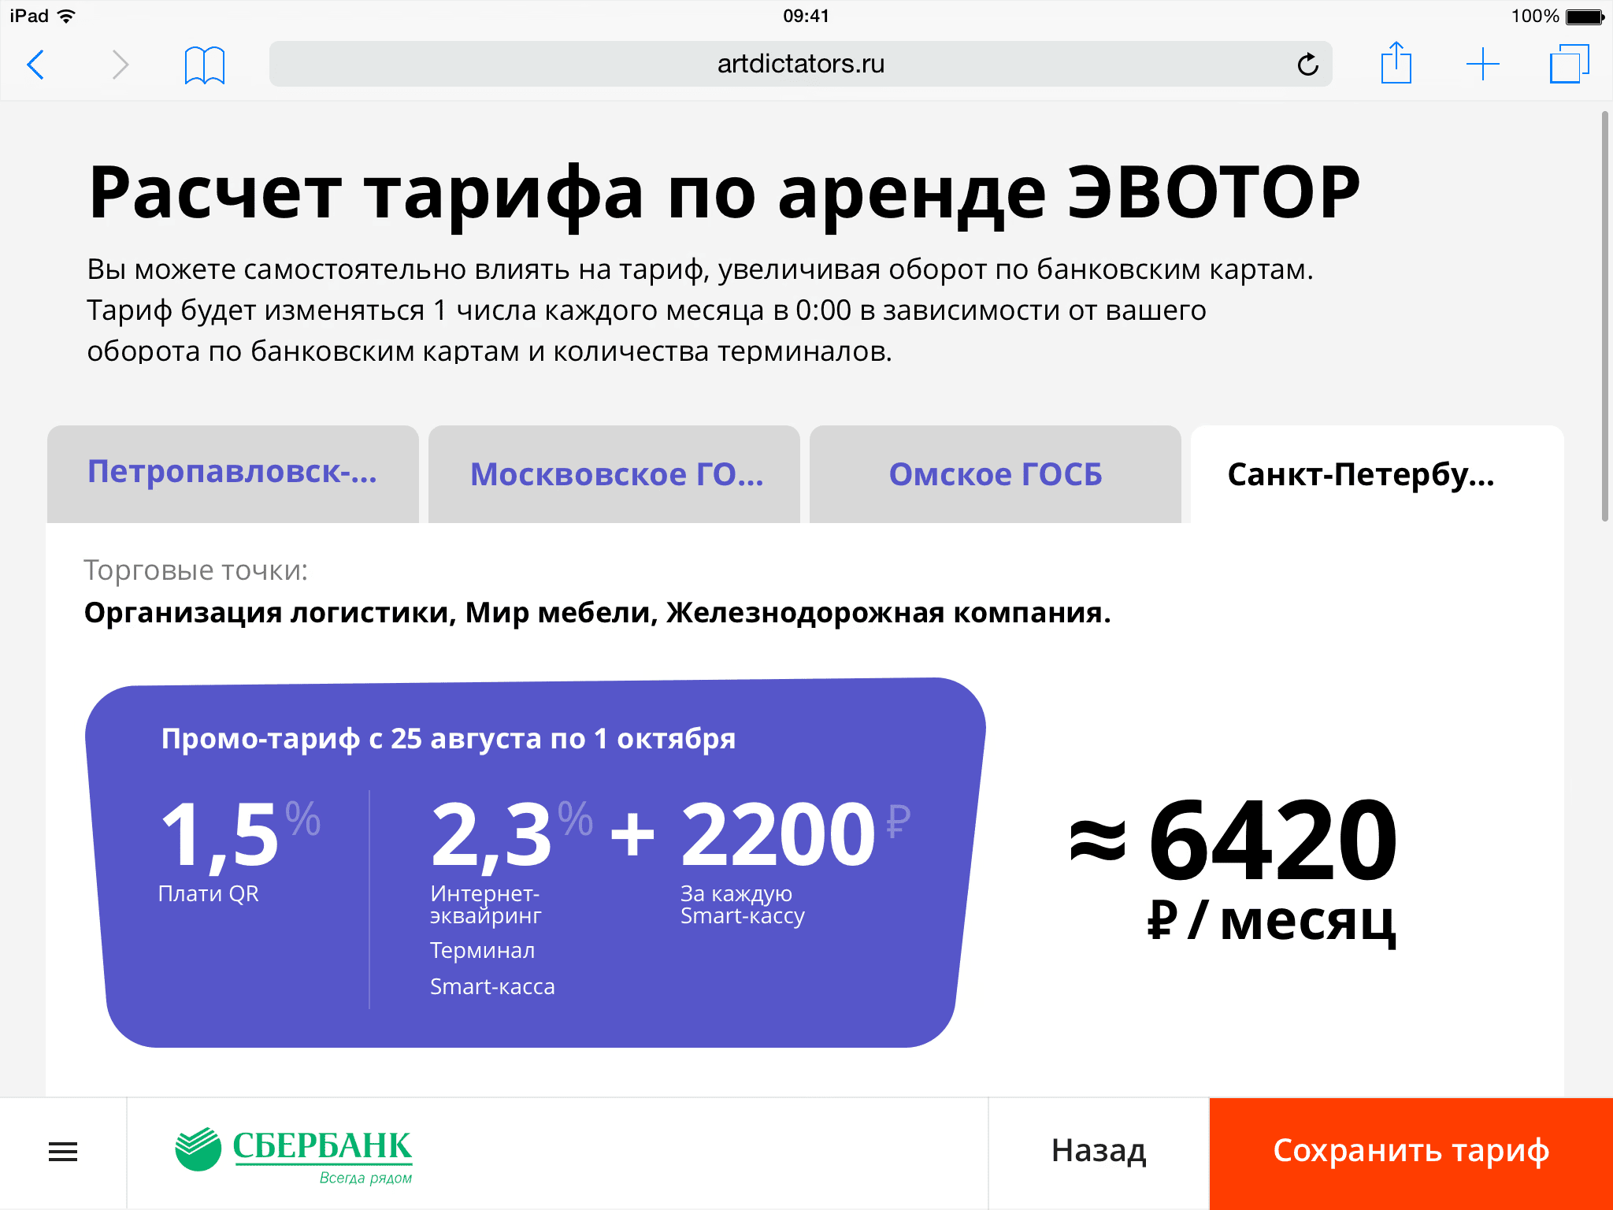Click the Sberbank logo
This screenshot has height=1210, width=1613.
pyautogui.click(x=294, y=1153)
